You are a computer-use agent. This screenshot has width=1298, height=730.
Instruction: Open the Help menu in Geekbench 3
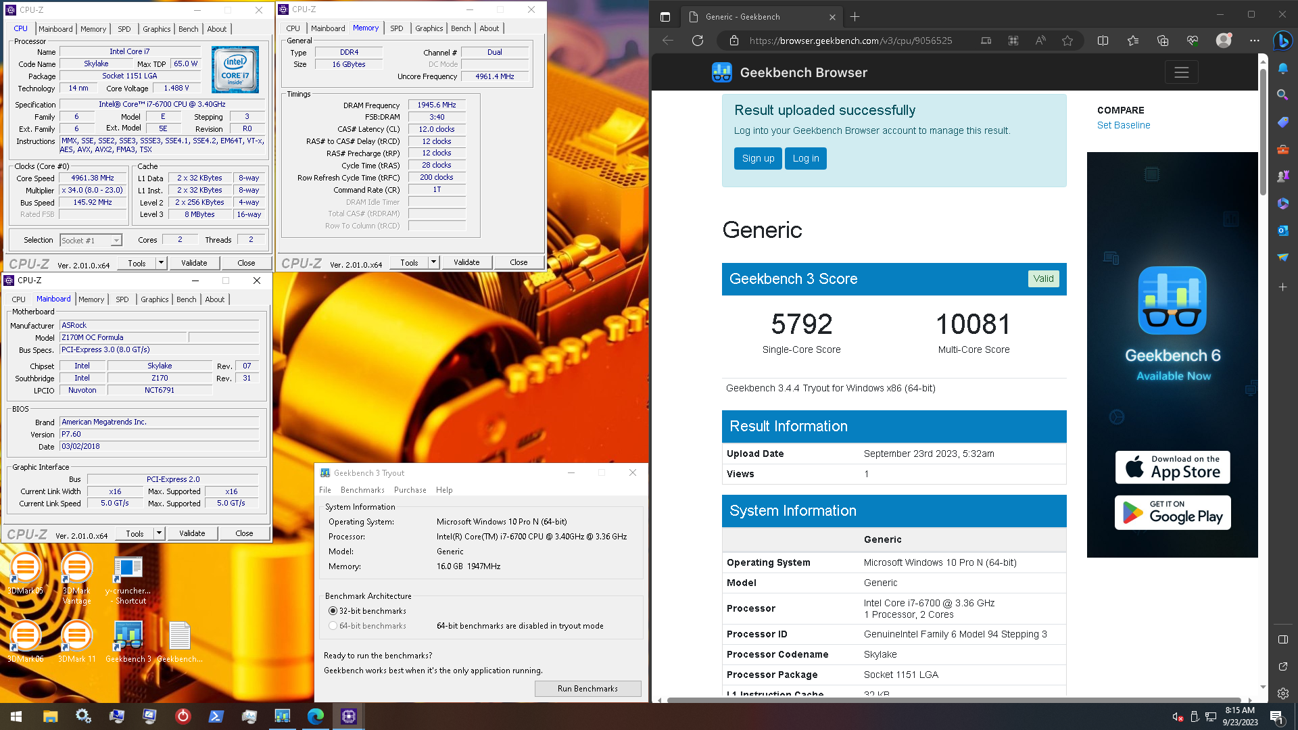(x=444, y=490)
